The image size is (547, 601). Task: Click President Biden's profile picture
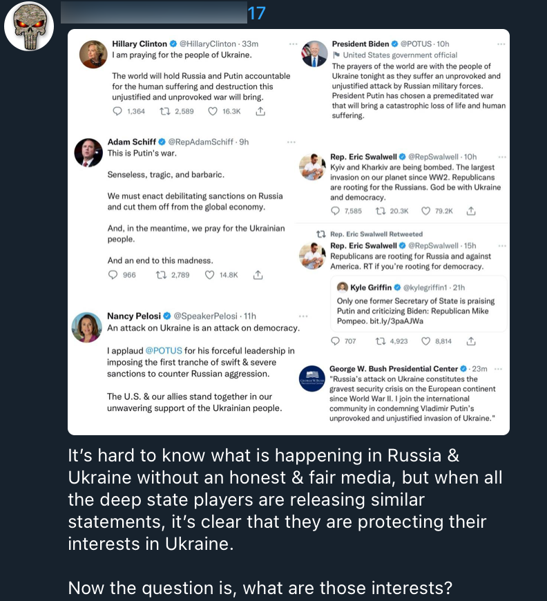314,54
